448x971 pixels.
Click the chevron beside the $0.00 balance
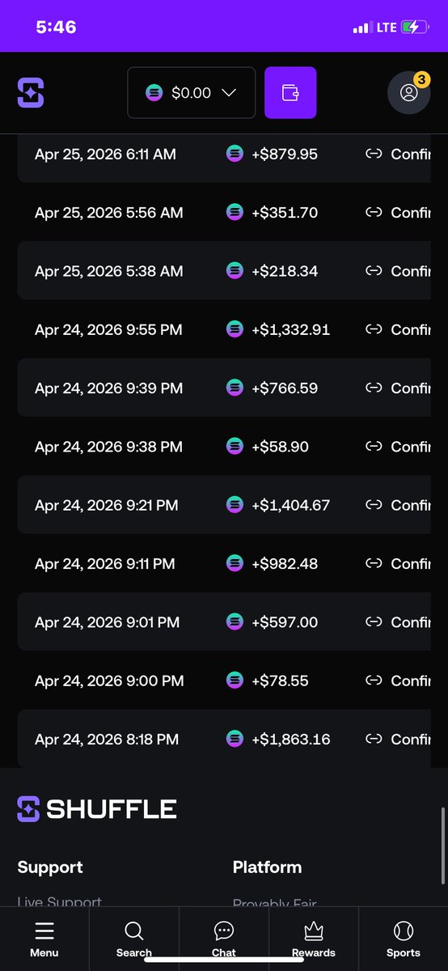(x=229, y=93)
